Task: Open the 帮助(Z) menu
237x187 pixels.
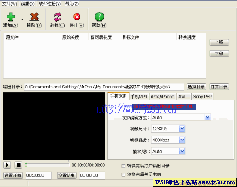Action: pyautogui.click(x=72, y=4)
